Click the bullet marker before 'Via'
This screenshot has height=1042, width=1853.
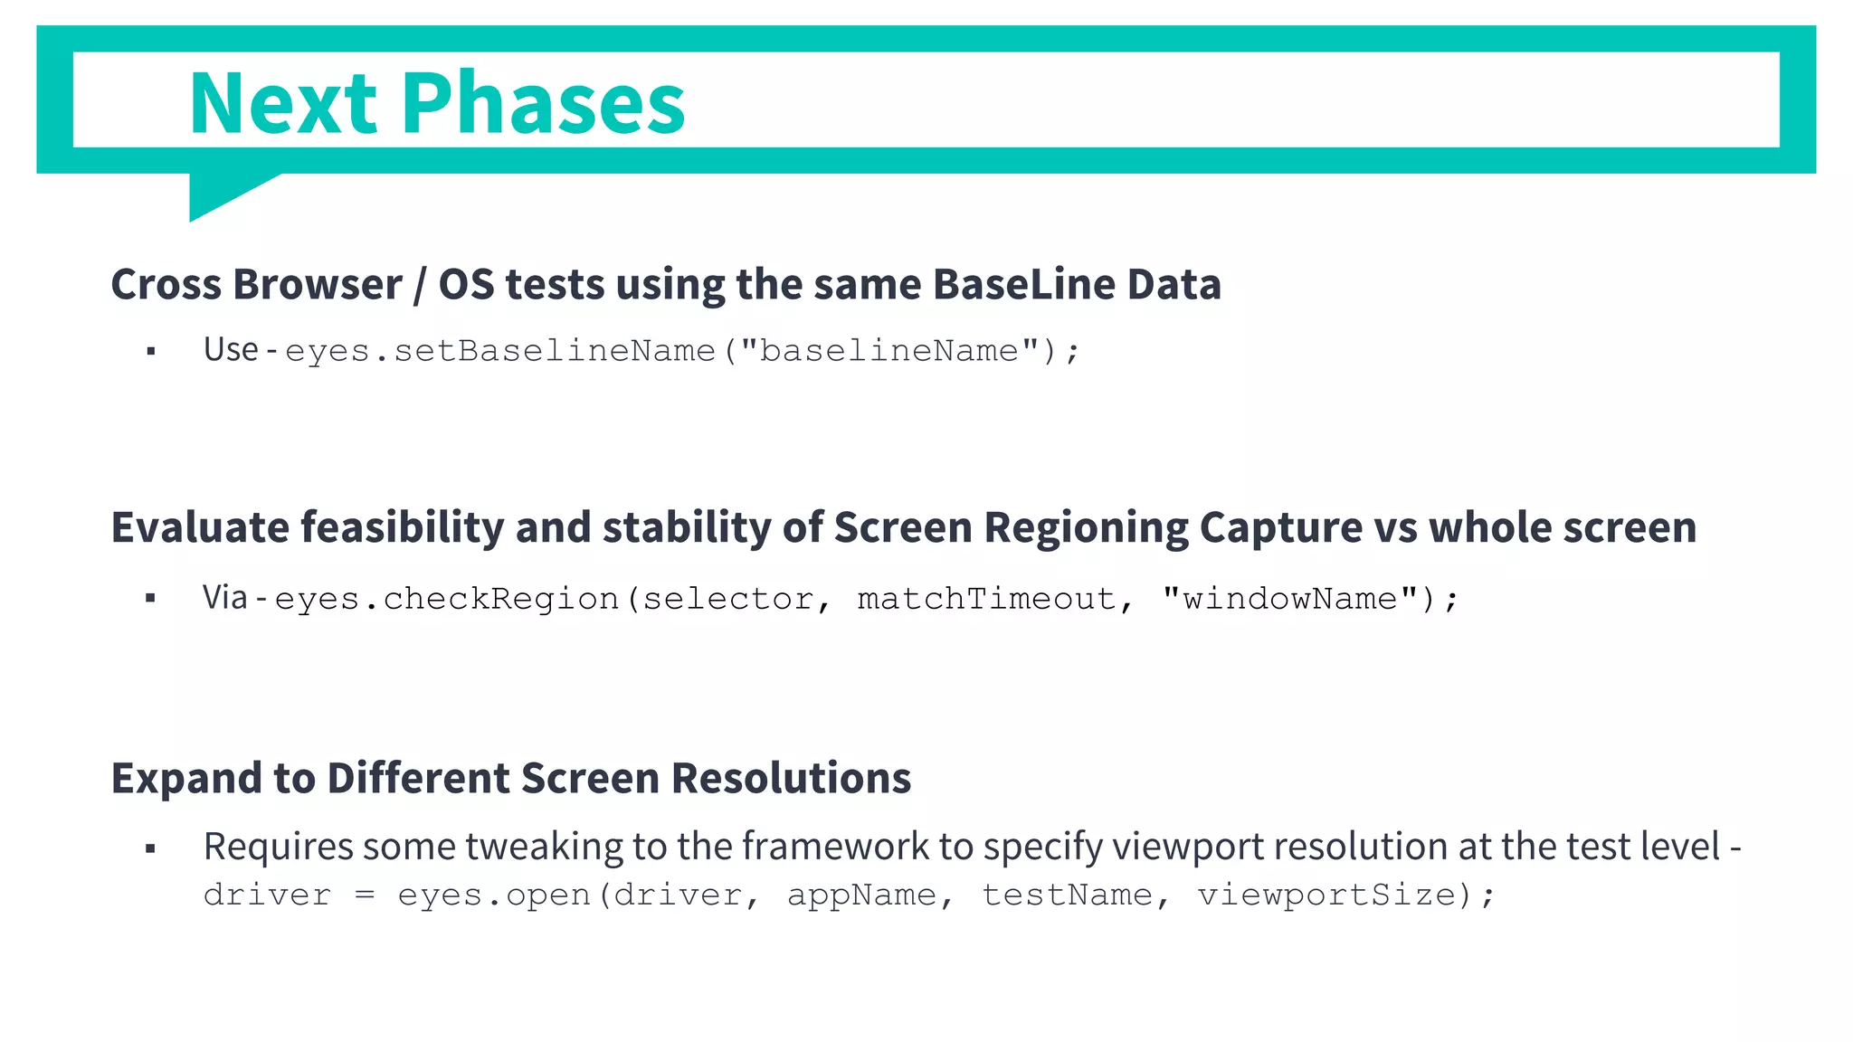pos(151,598)
